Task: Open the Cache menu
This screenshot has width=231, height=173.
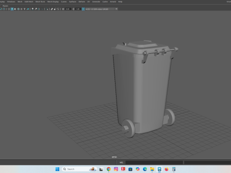Action: [105, 1]
